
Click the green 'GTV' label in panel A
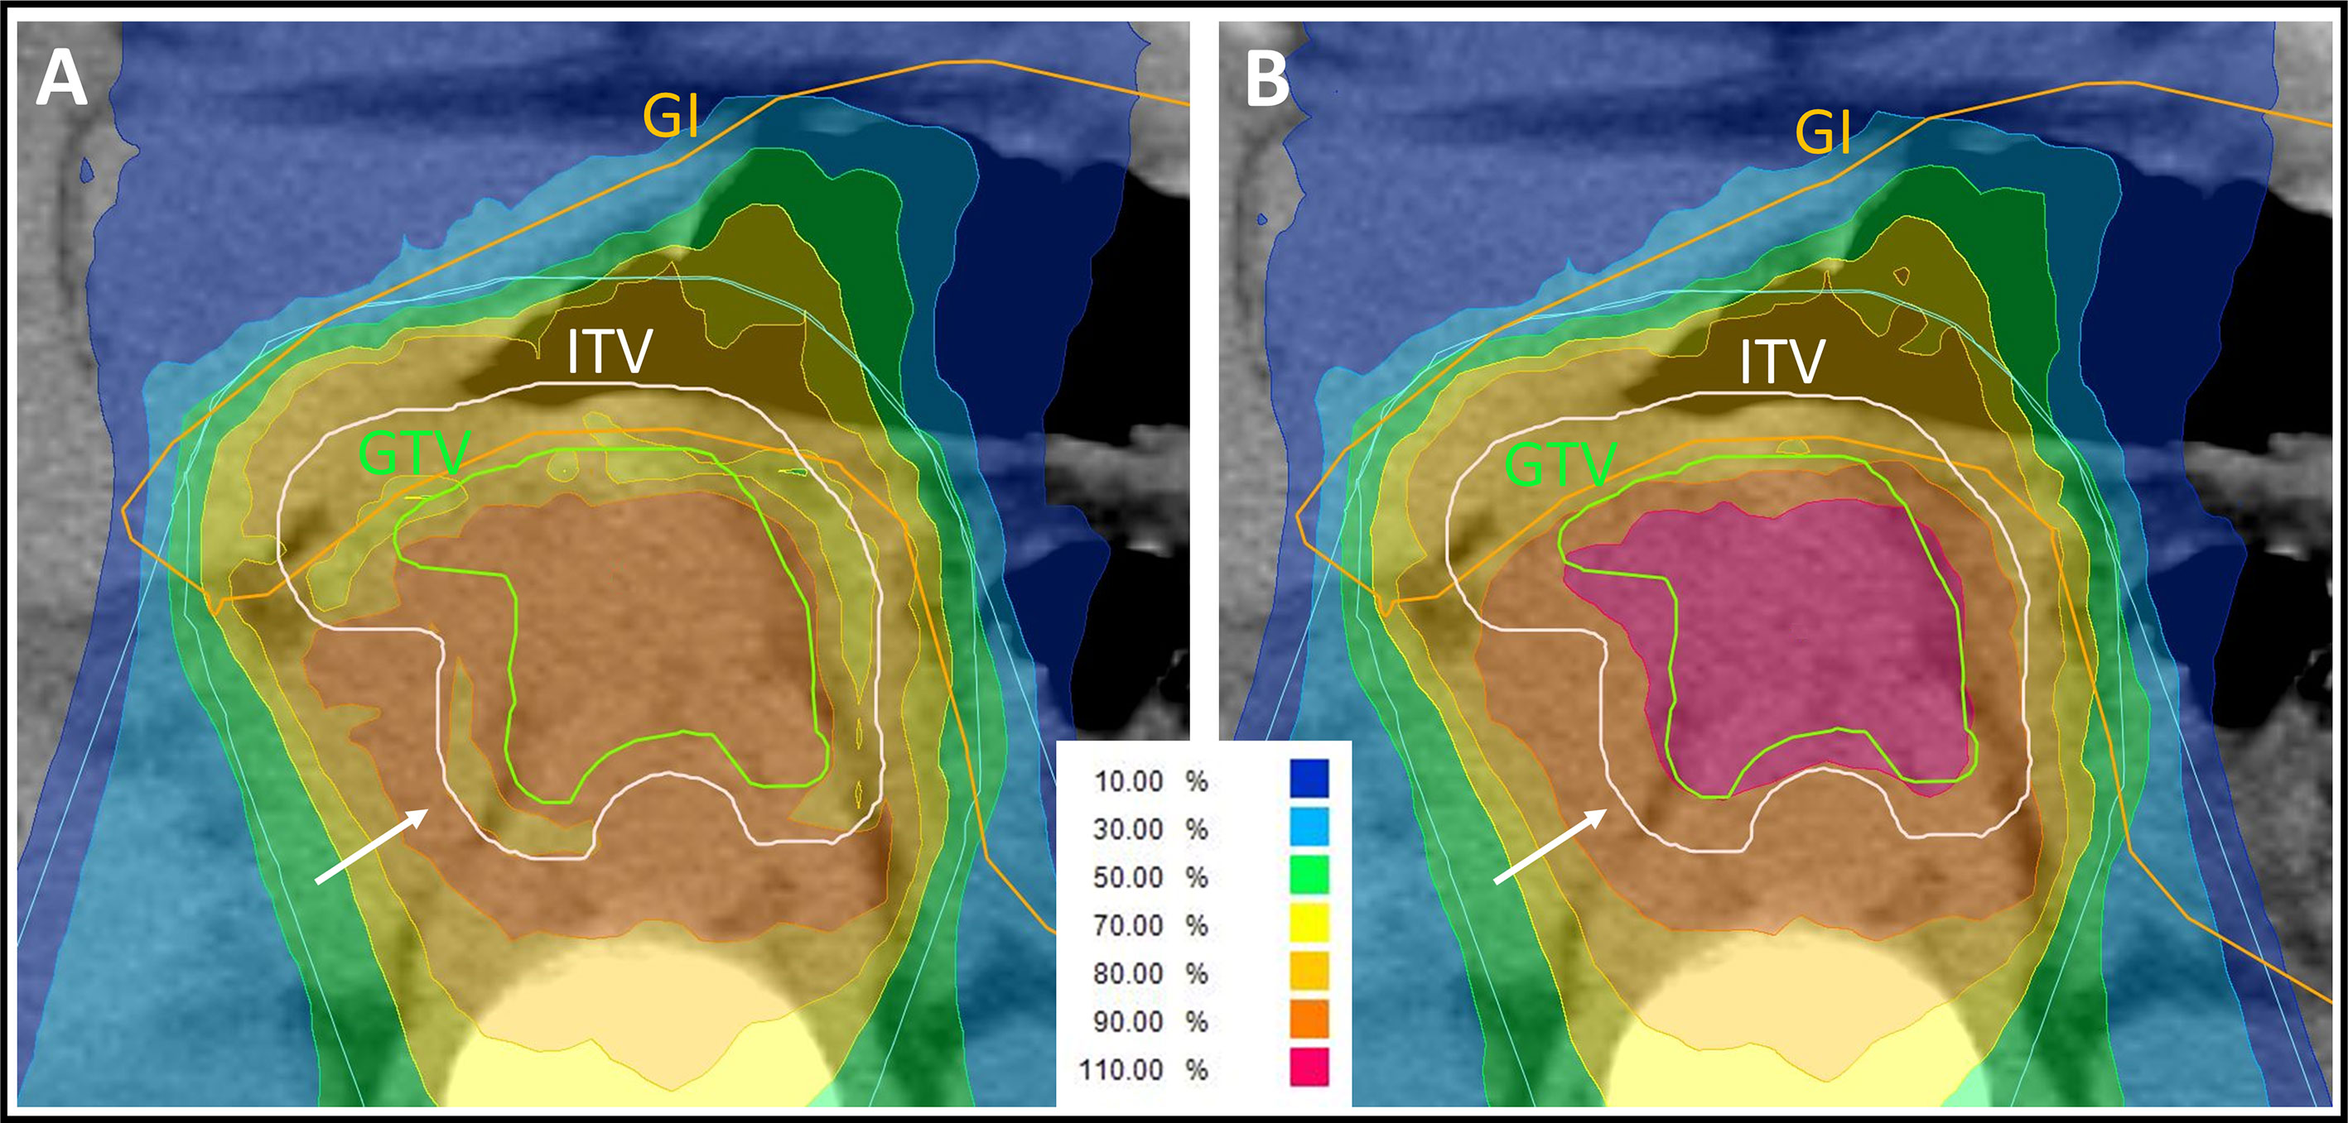[x=415, y=453]
